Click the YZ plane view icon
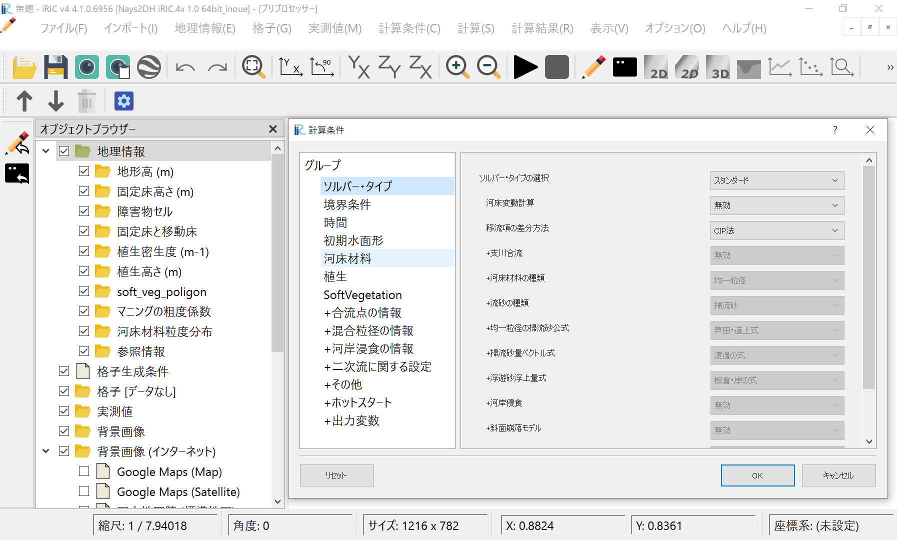 coord(389,67)
